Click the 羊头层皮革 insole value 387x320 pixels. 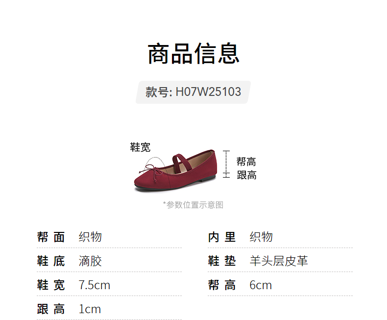tap(279, 261)
